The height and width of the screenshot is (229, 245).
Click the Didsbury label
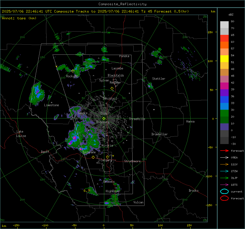pos(103,122)
